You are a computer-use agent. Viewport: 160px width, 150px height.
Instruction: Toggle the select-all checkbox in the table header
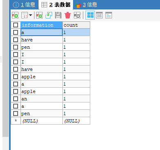[x=16, y=25]
